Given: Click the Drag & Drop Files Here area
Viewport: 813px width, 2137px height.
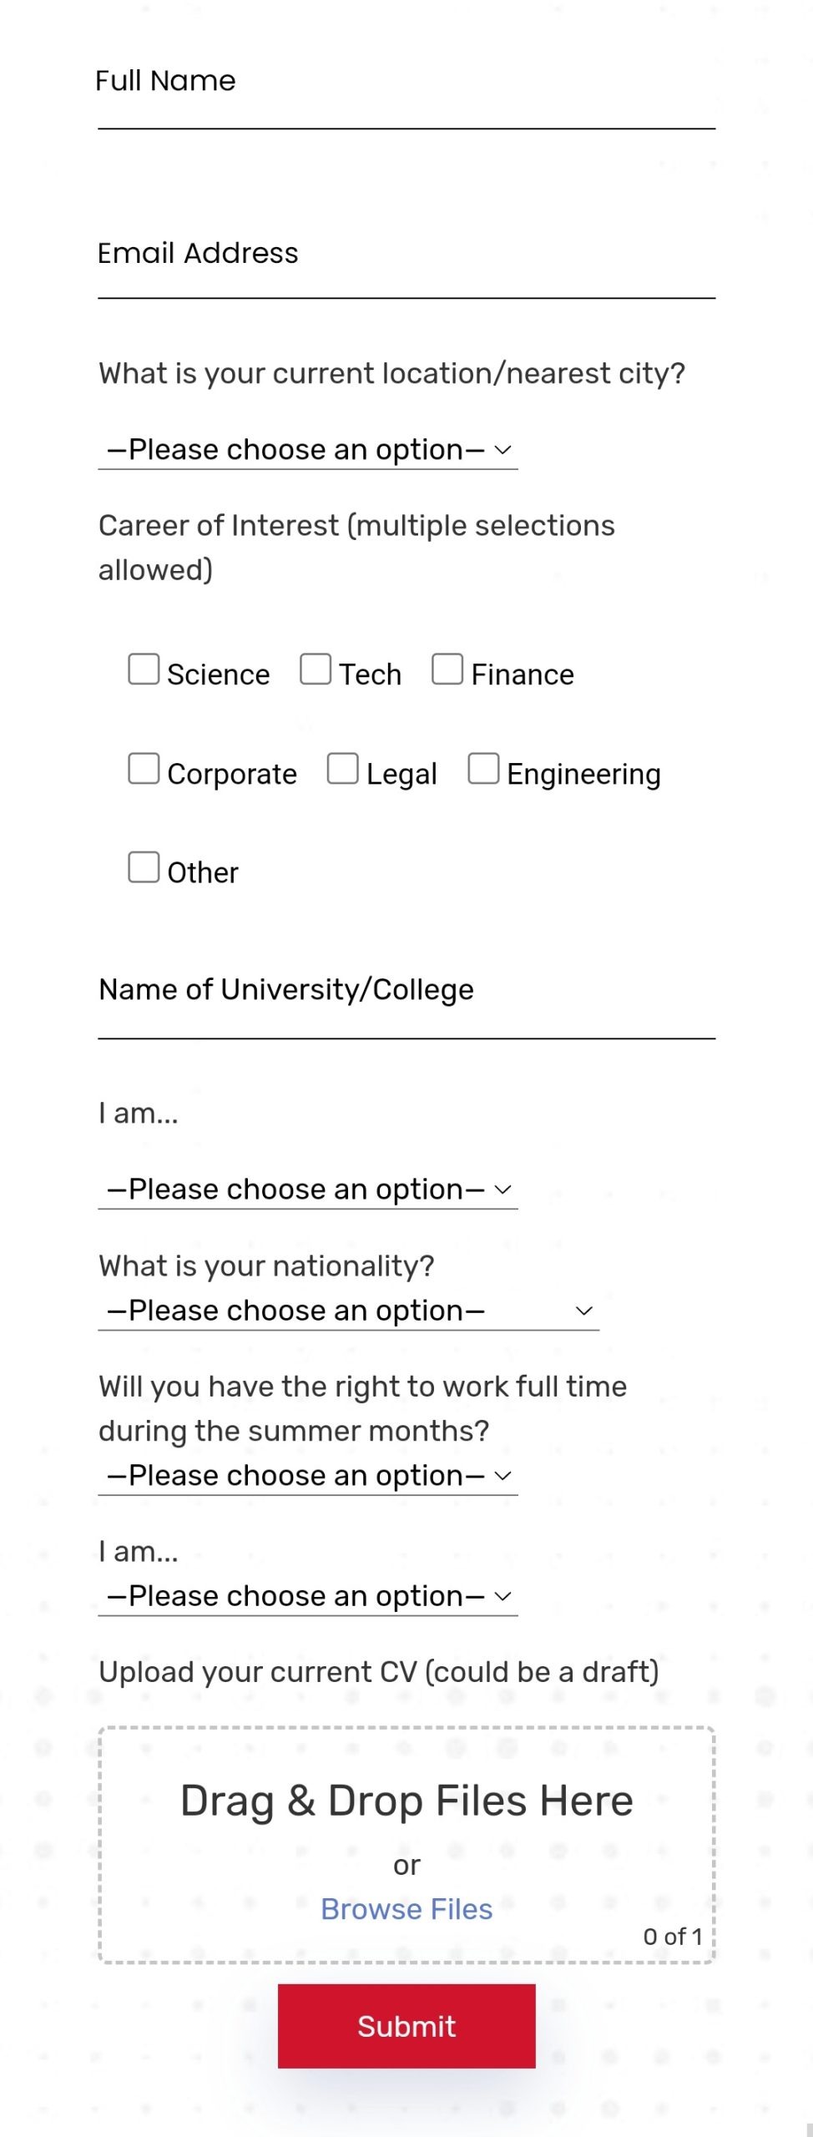Looking at the screenshot, I should 406,1801.
